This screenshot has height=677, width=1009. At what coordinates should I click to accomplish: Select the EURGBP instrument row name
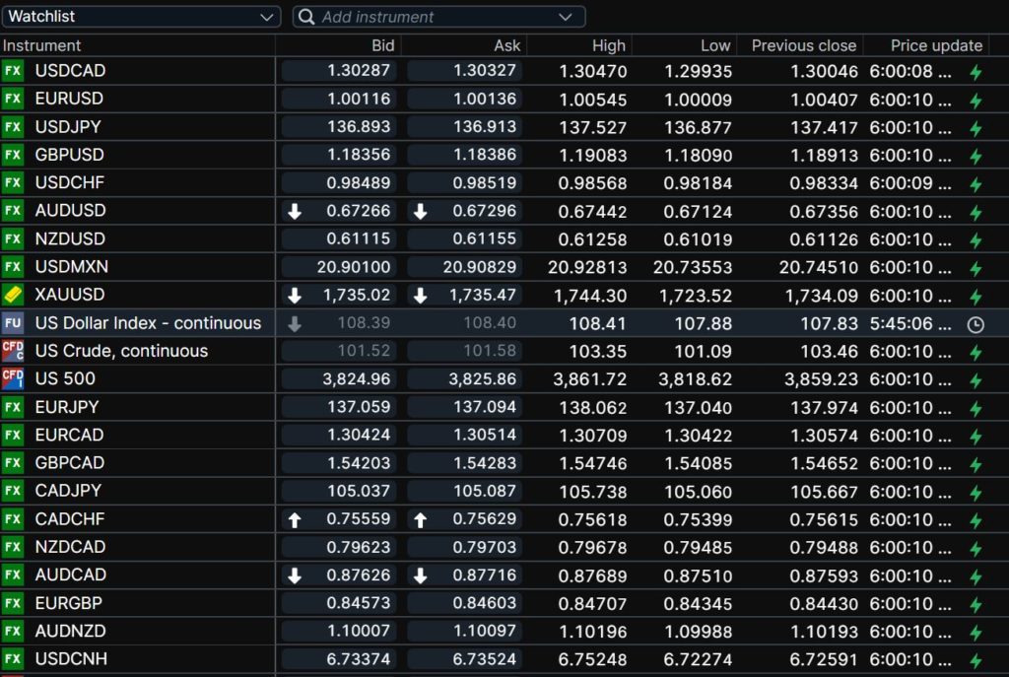coord(69,603)
